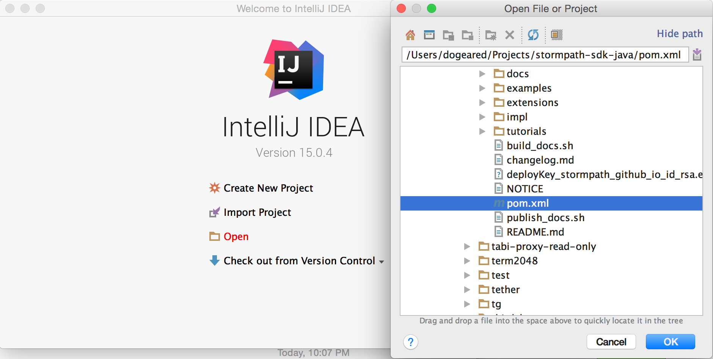Expand the tabi-proxy-read-only folder arrow
Viewport: 713px width, 359px height.
[467, 247]
